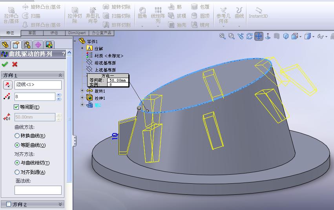Viewport: 334px width, 210px height.
Task: Expand the 拉伸1 feature node
Action: [82, 98]
